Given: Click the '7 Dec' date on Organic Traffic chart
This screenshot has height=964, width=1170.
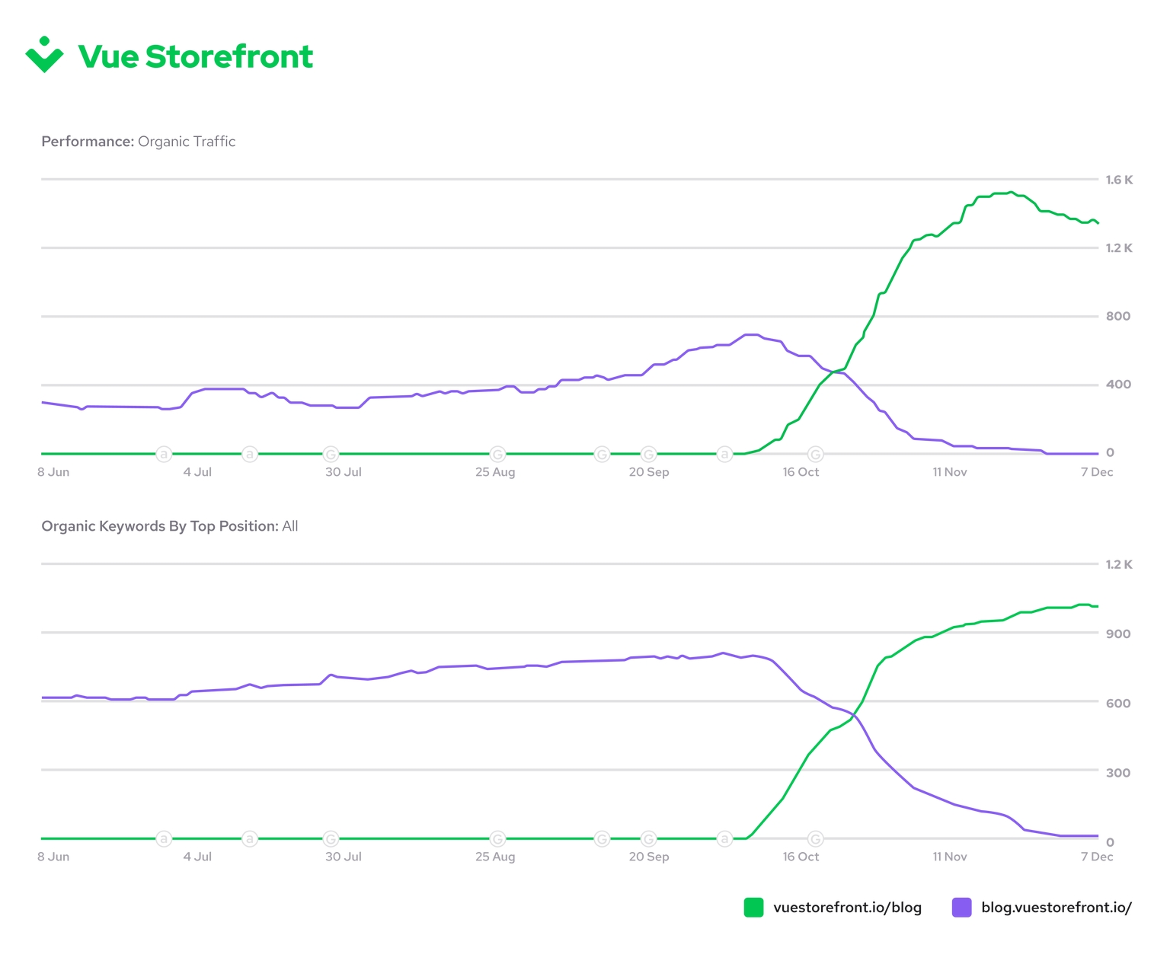Looking at the screenshot, I should click(x=1097, y=472).
